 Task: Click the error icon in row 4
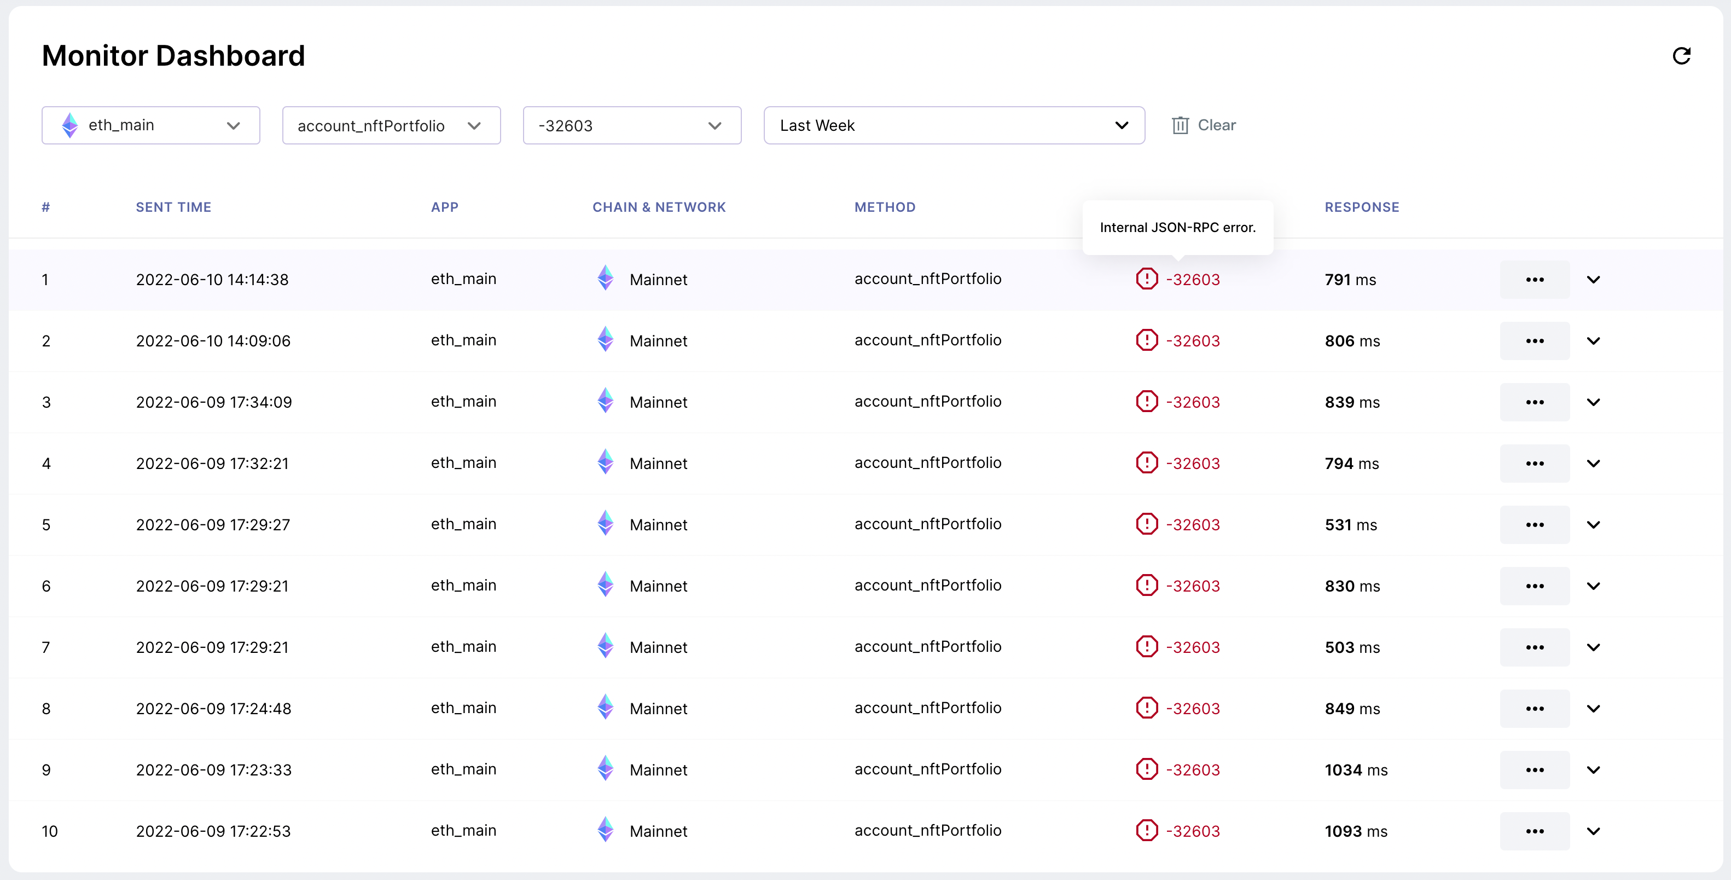point(1146,462)
